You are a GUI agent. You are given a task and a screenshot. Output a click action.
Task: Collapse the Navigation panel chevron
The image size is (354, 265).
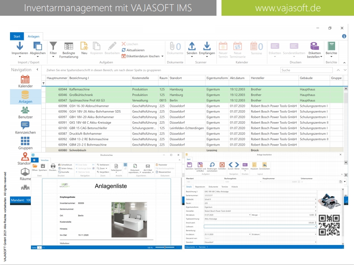37,70
